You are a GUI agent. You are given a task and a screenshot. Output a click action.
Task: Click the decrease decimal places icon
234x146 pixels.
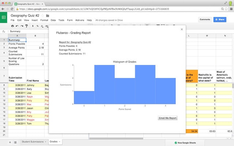tap(42, 26)
